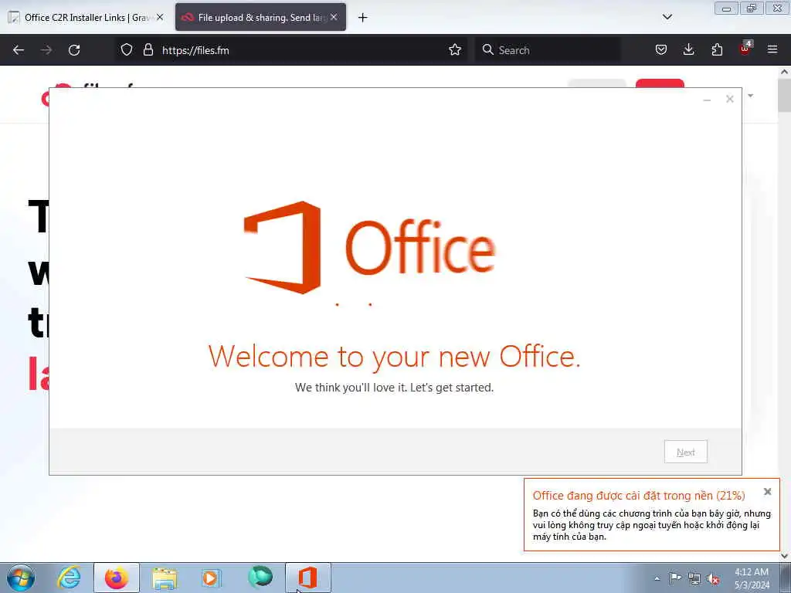Click the Firefox taskbar button

117,578
